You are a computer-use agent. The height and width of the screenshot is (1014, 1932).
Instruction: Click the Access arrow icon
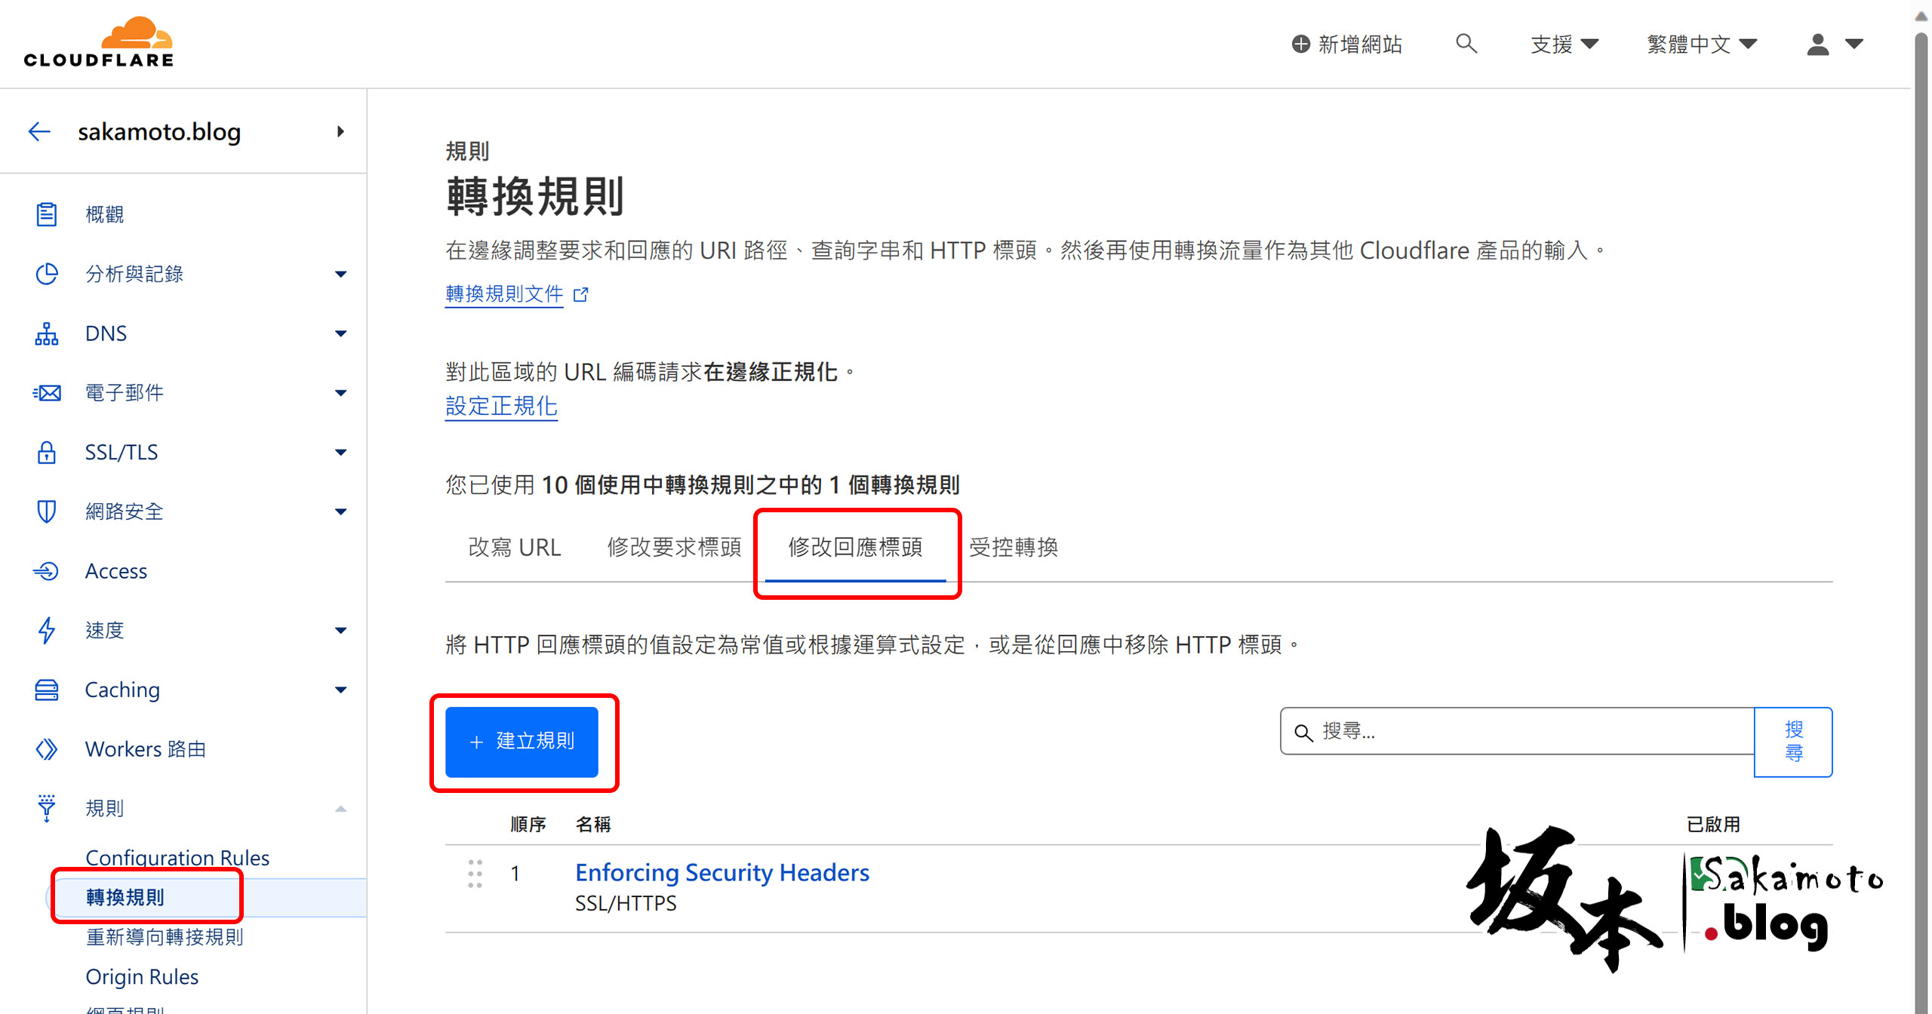(x=46, y=571)
